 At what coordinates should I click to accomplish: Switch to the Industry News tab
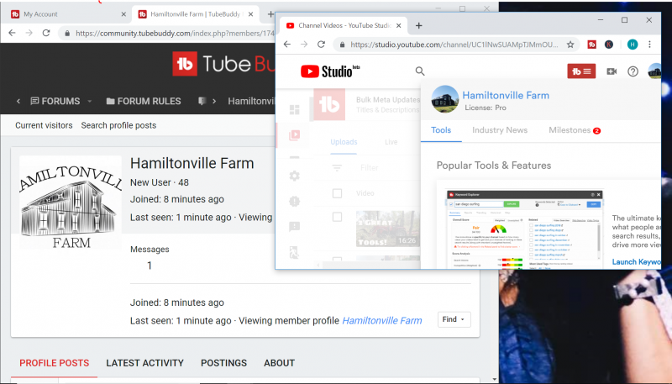(x=500, y=130)
